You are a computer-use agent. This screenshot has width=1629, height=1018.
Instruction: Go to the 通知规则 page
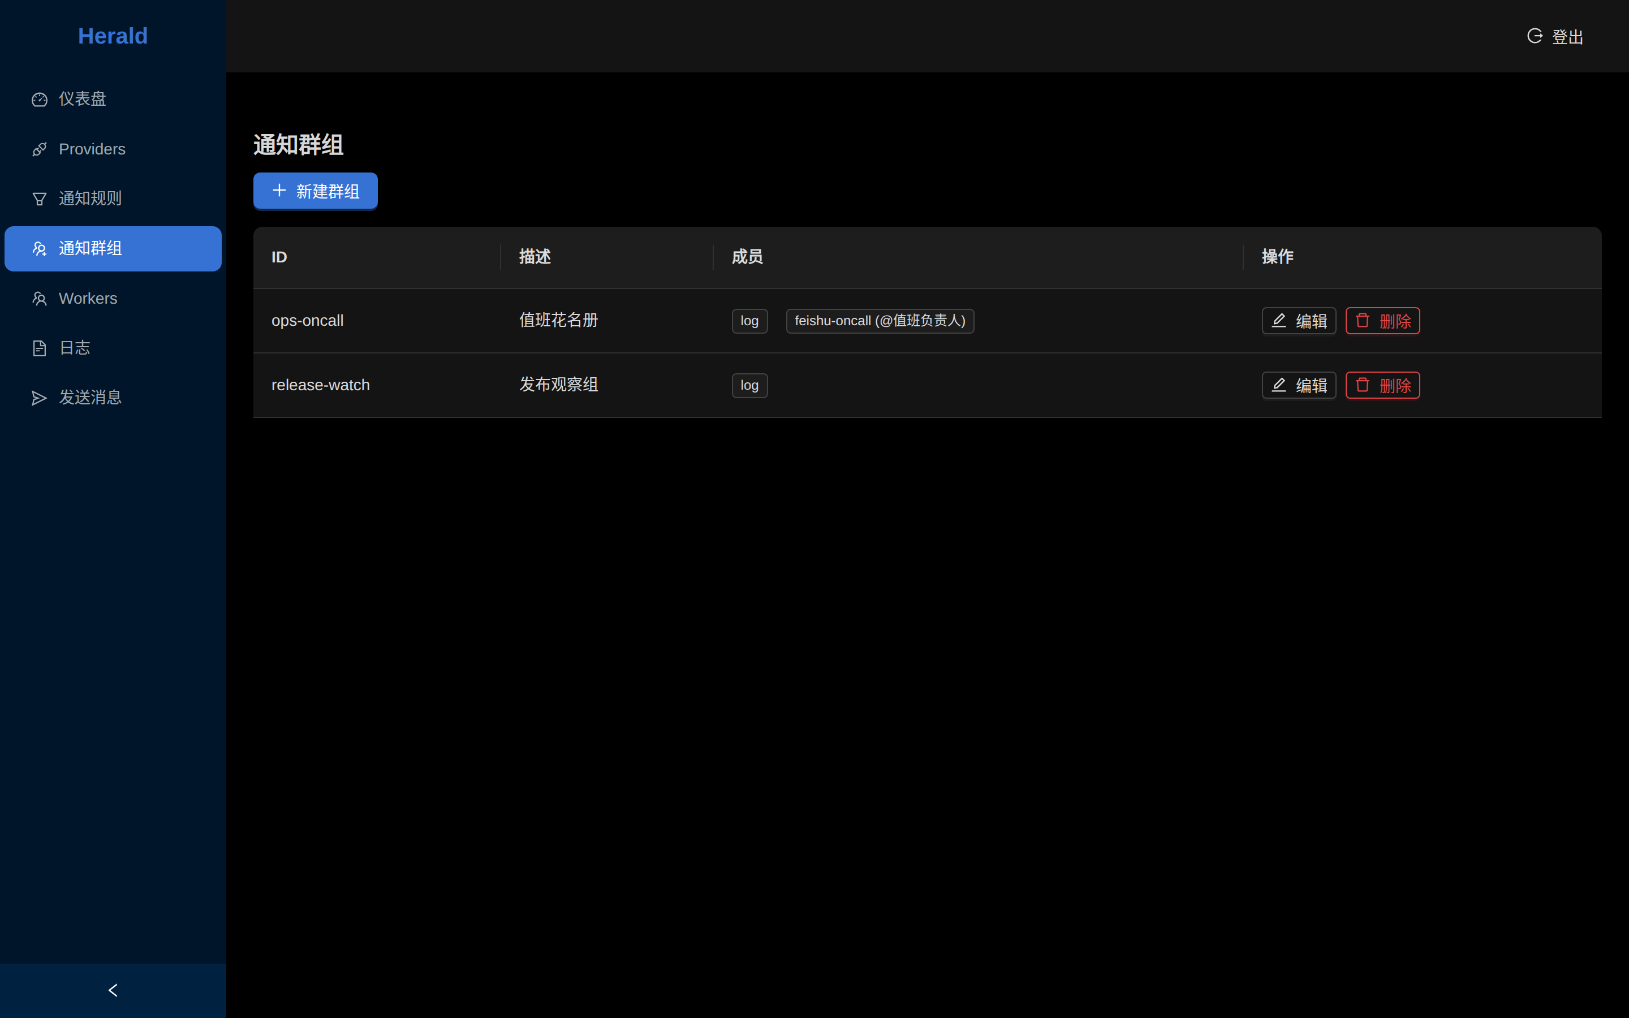tap(113, 199)
